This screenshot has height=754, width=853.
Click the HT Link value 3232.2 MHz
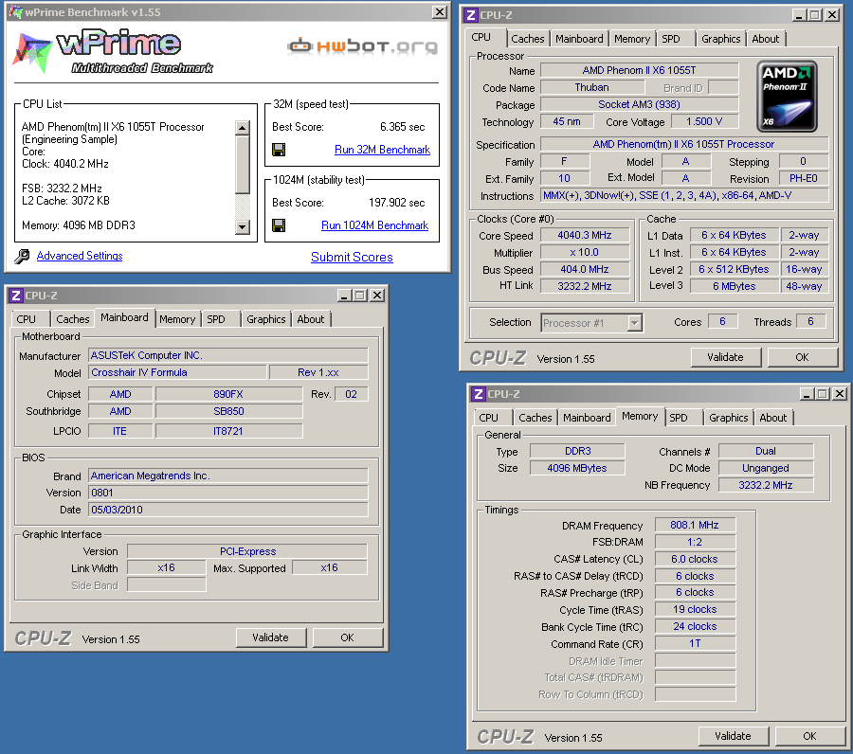pyautogui.click(x=585, y=286)
